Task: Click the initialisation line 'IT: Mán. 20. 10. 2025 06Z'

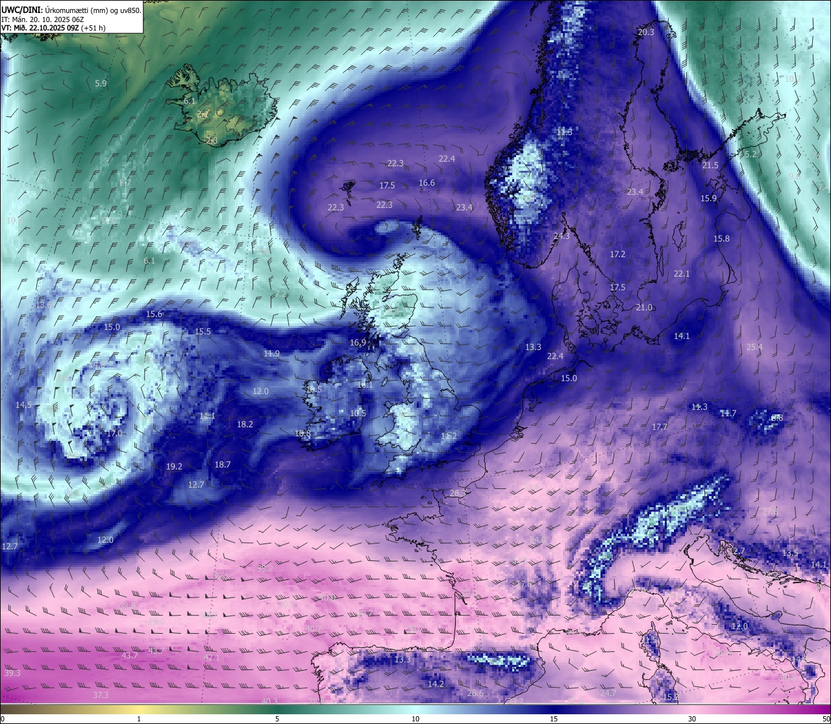Action: pos(43,19)
